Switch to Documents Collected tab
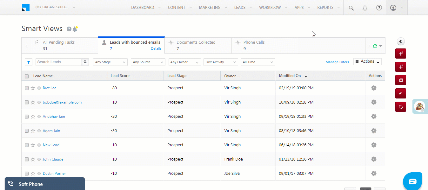This screenshot has height=190, width=428. click(x=198, y=45)
